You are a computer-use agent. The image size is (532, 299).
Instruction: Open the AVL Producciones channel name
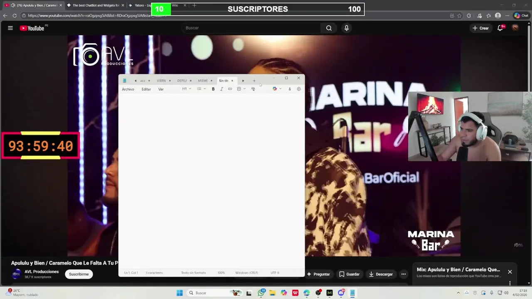tap(42, 272)
